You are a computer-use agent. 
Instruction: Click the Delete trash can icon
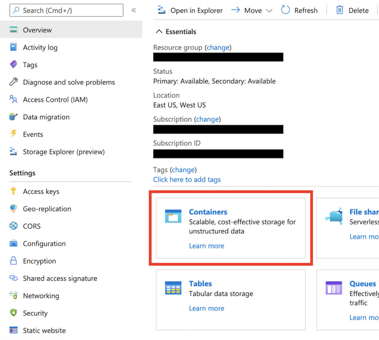point(339,10)
